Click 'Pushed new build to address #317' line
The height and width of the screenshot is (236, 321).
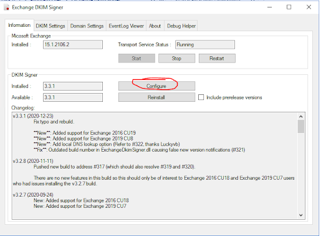[115, 167]
